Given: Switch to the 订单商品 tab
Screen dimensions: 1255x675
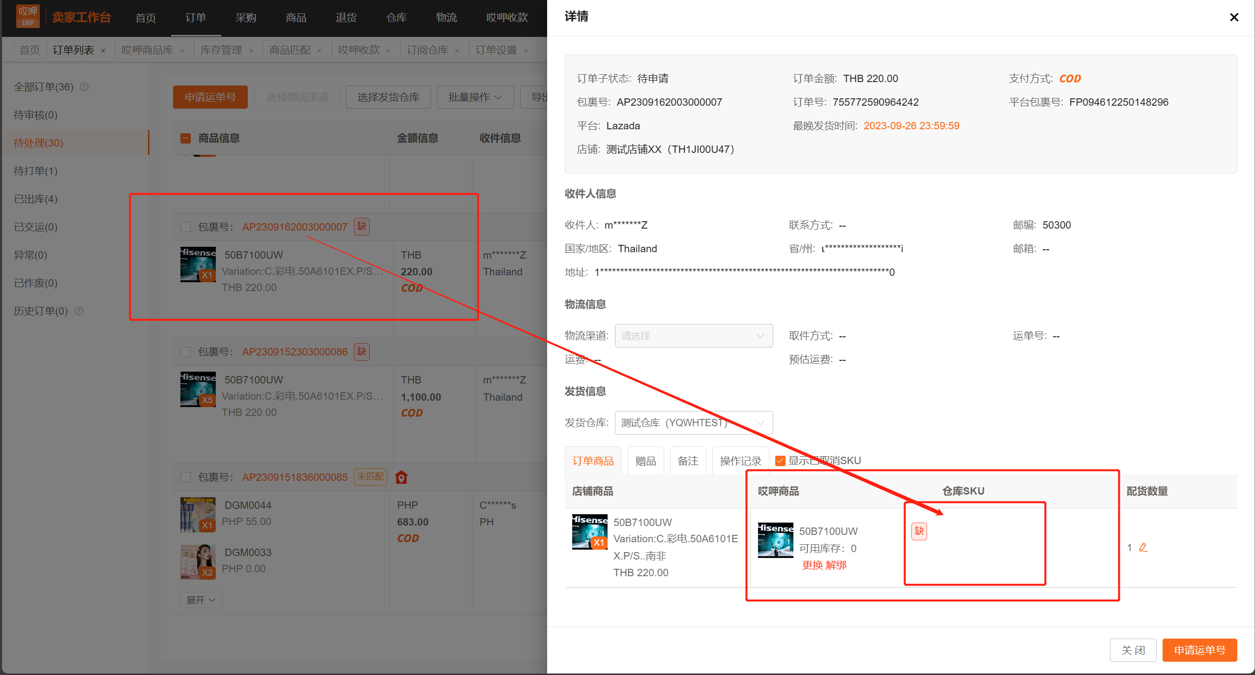Looking at the screenshot, I should 593,461.
